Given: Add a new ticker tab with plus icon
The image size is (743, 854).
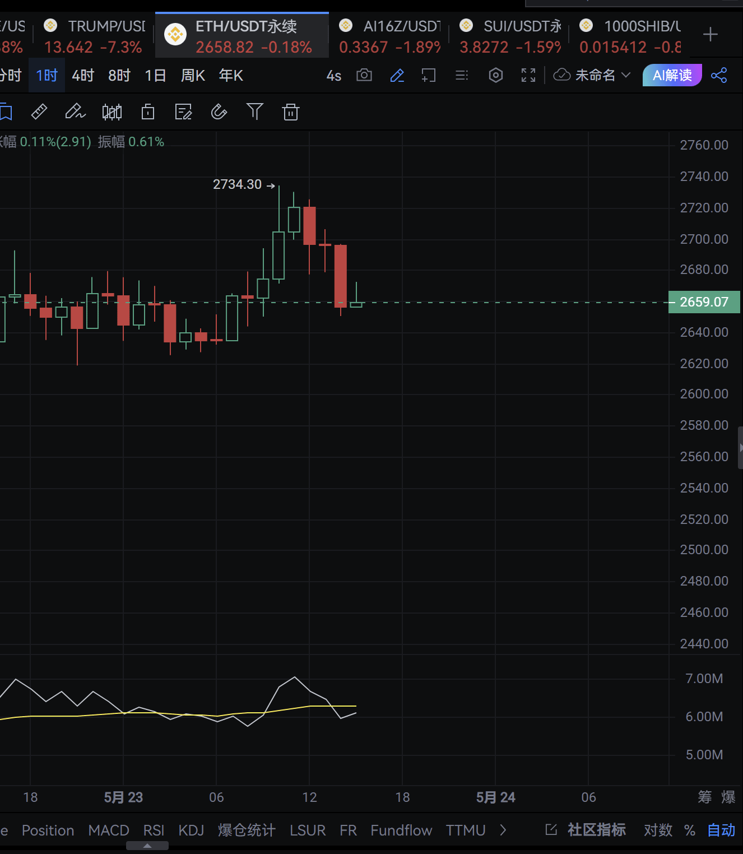Looking at the screenshot, I should (710, 35).
